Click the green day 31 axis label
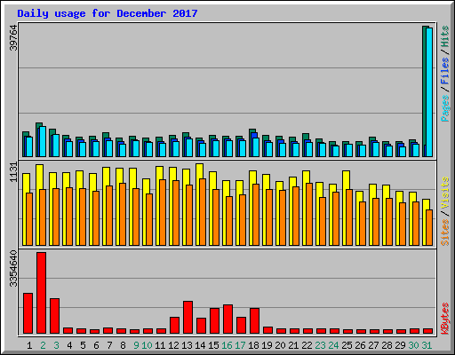The image size is (455, 355). coord(427,345)
